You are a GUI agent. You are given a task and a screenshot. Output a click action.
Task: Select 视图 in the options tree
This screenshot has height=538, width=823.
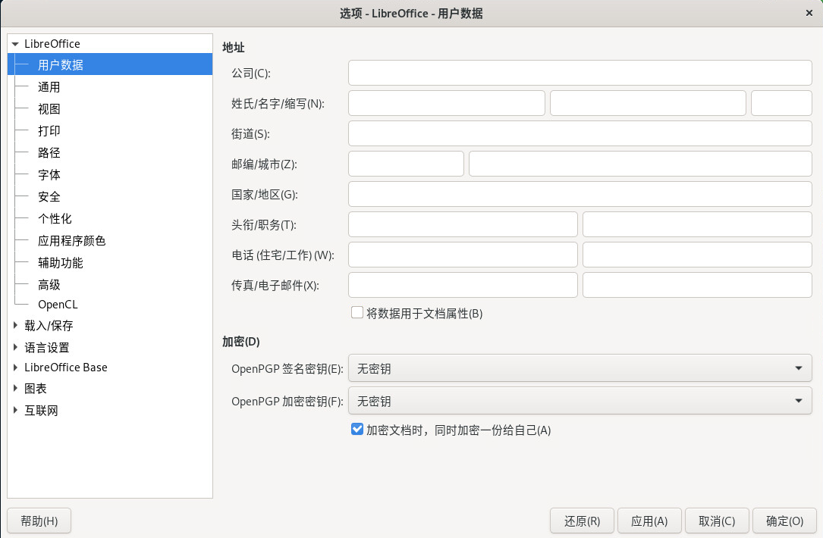pos(49,109)
